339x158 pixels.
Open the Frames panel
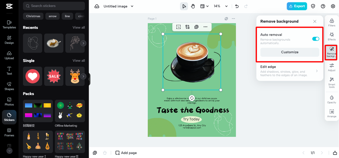(x=9, y=132)
